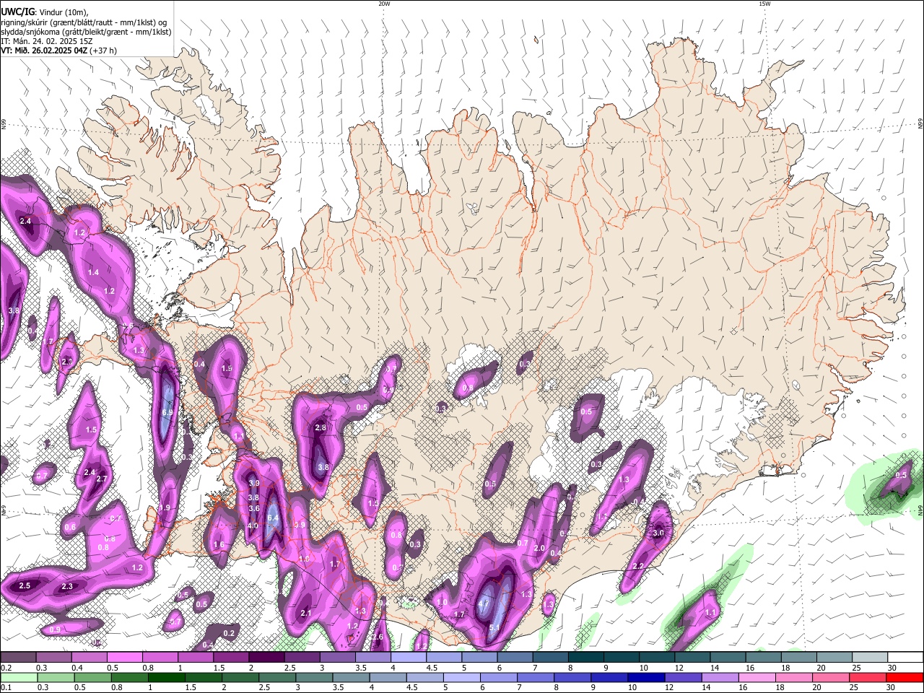Image resolution: width=924 pixels, height=693 pixels.
Task: Click the 3.0 precipitation value on the map
Action: tap(658, 533)
